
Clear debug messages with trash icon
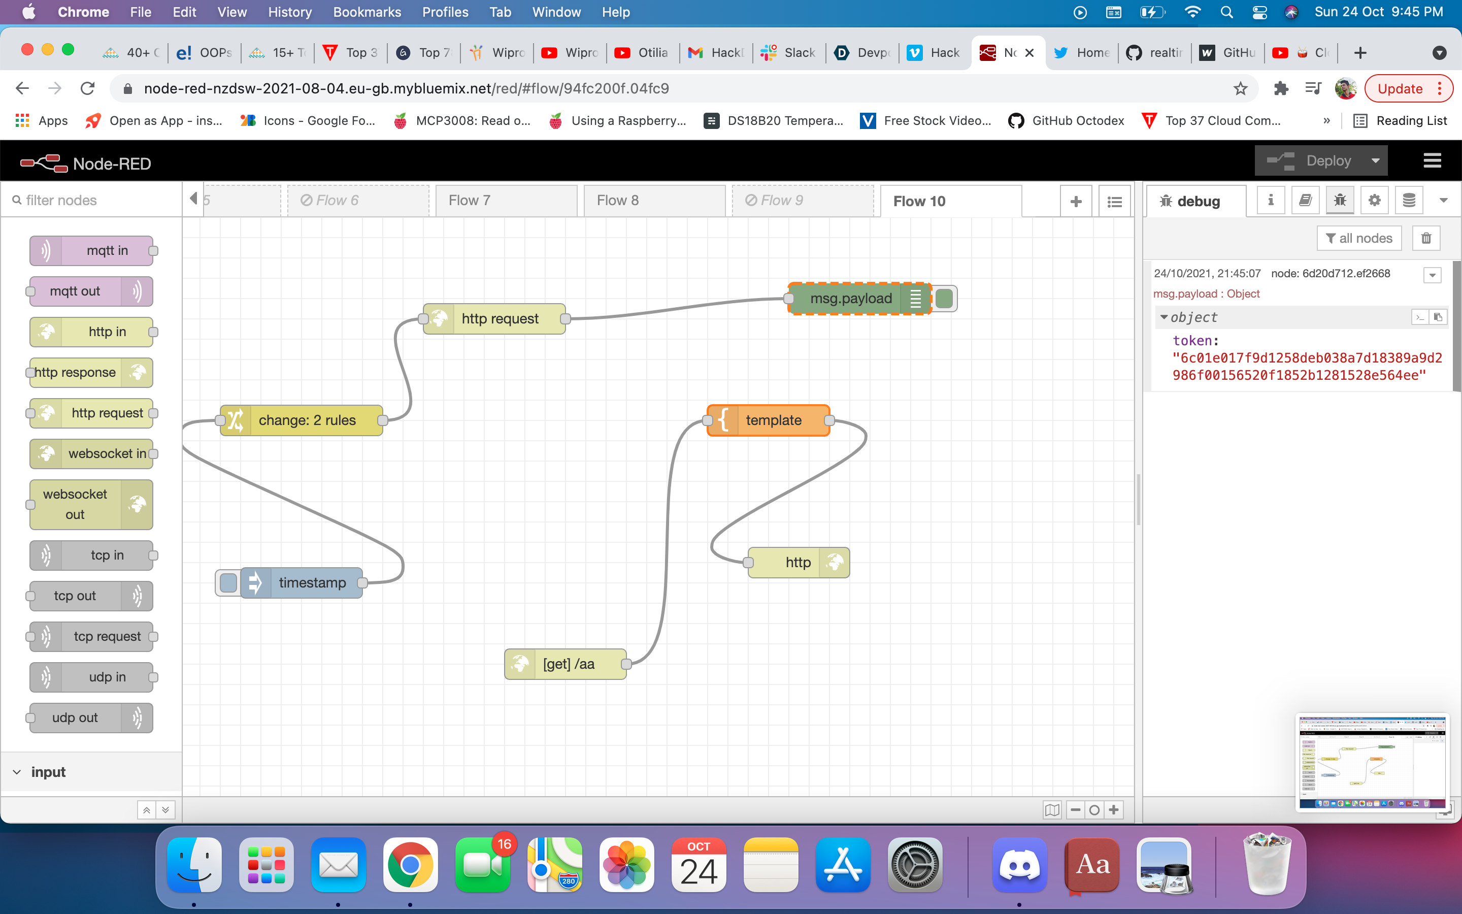point(1426,238)
